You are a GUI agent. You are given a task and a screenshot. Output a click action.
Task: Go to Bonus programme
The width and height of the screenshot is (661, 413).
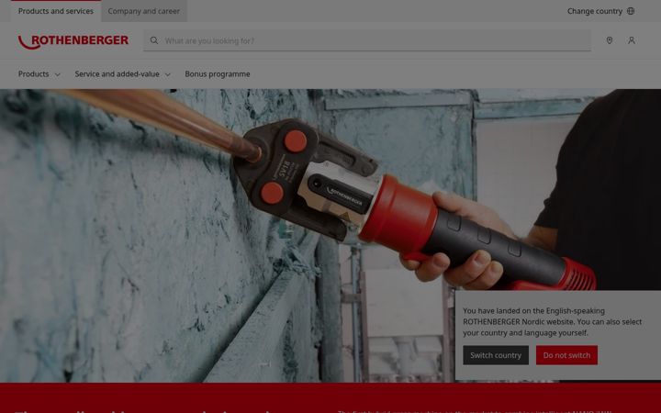coord(217,74)
